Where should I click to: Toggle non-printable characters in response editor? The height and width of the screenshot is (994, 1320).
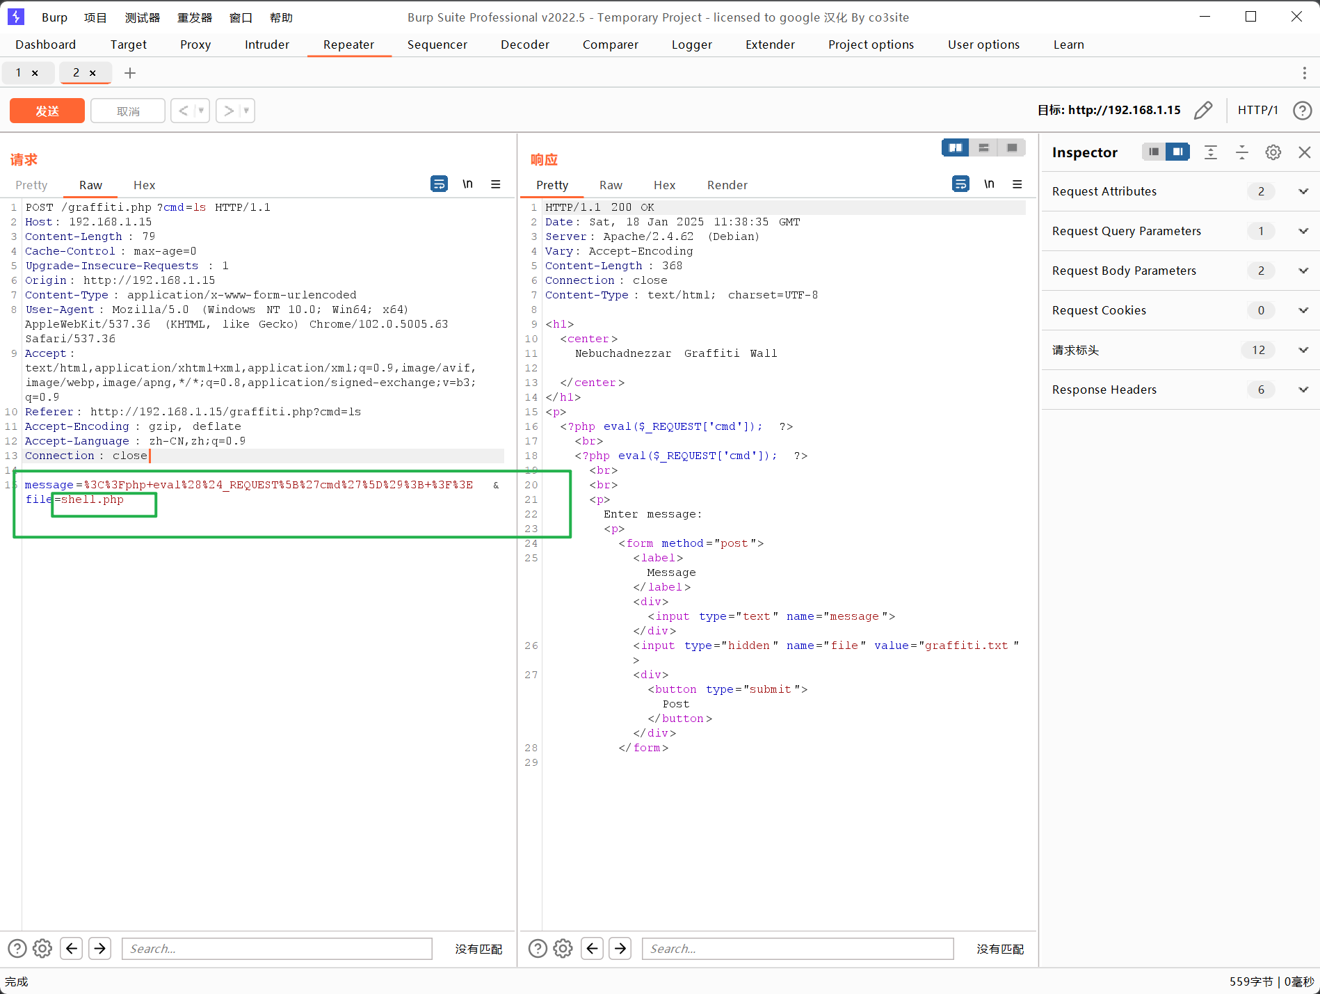989,184
